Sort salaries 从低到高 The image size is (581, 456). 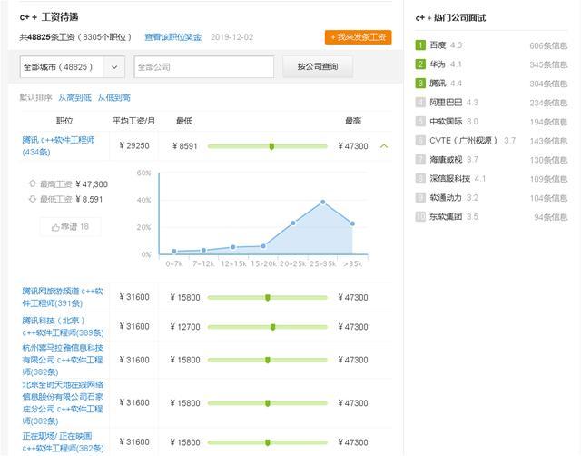114,98
